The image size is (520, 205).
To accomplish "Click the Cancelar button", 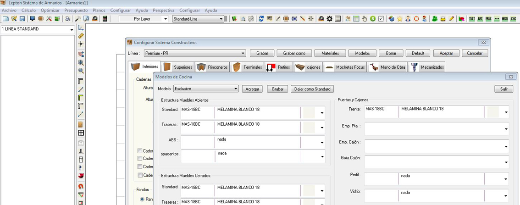I will point(475,53).
